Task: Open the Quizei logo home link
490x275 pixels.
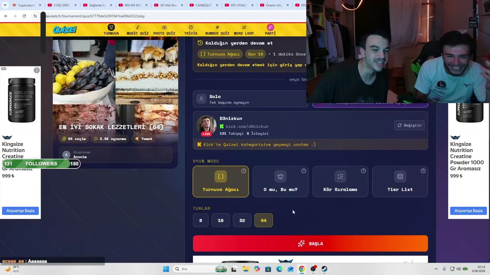Action: point(65,29)
